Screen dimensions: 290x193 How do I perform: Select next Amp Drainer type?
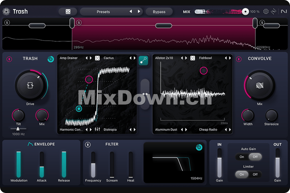tap(91, 58)
